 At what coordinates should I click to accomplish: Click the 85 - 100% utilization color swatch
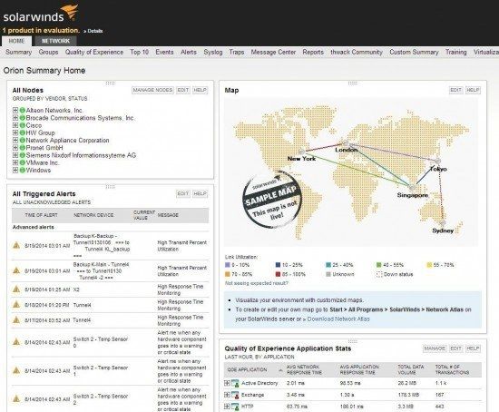(278, 274)
